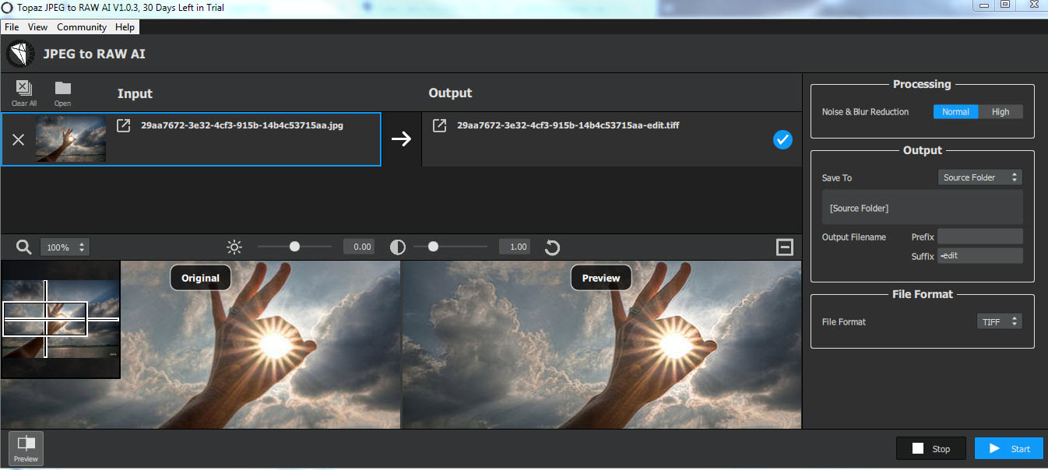The height and width of the screenshot is (470, 1048).
Task: Click the Output Filename label
Action: click(854, 237)
